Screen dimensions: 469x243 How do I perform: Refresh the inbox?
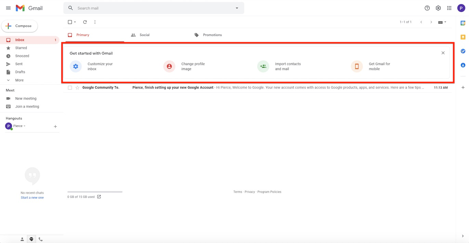pyautogui.click(x=85, y=22)
